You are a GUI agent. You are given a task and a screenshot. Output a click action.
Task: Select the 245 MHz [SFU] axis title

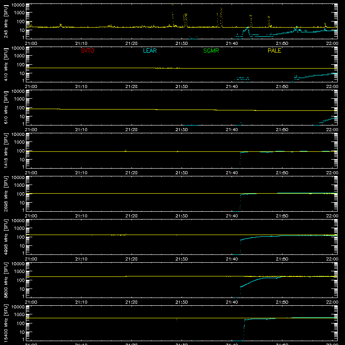coord(6,21)
